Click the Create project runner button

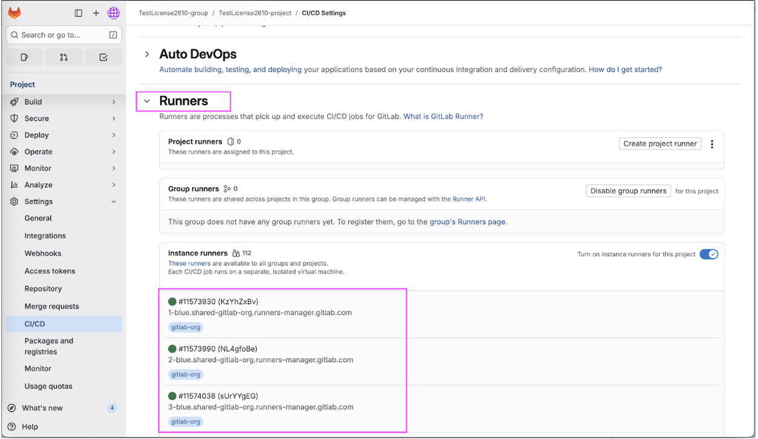click(659, 143)
